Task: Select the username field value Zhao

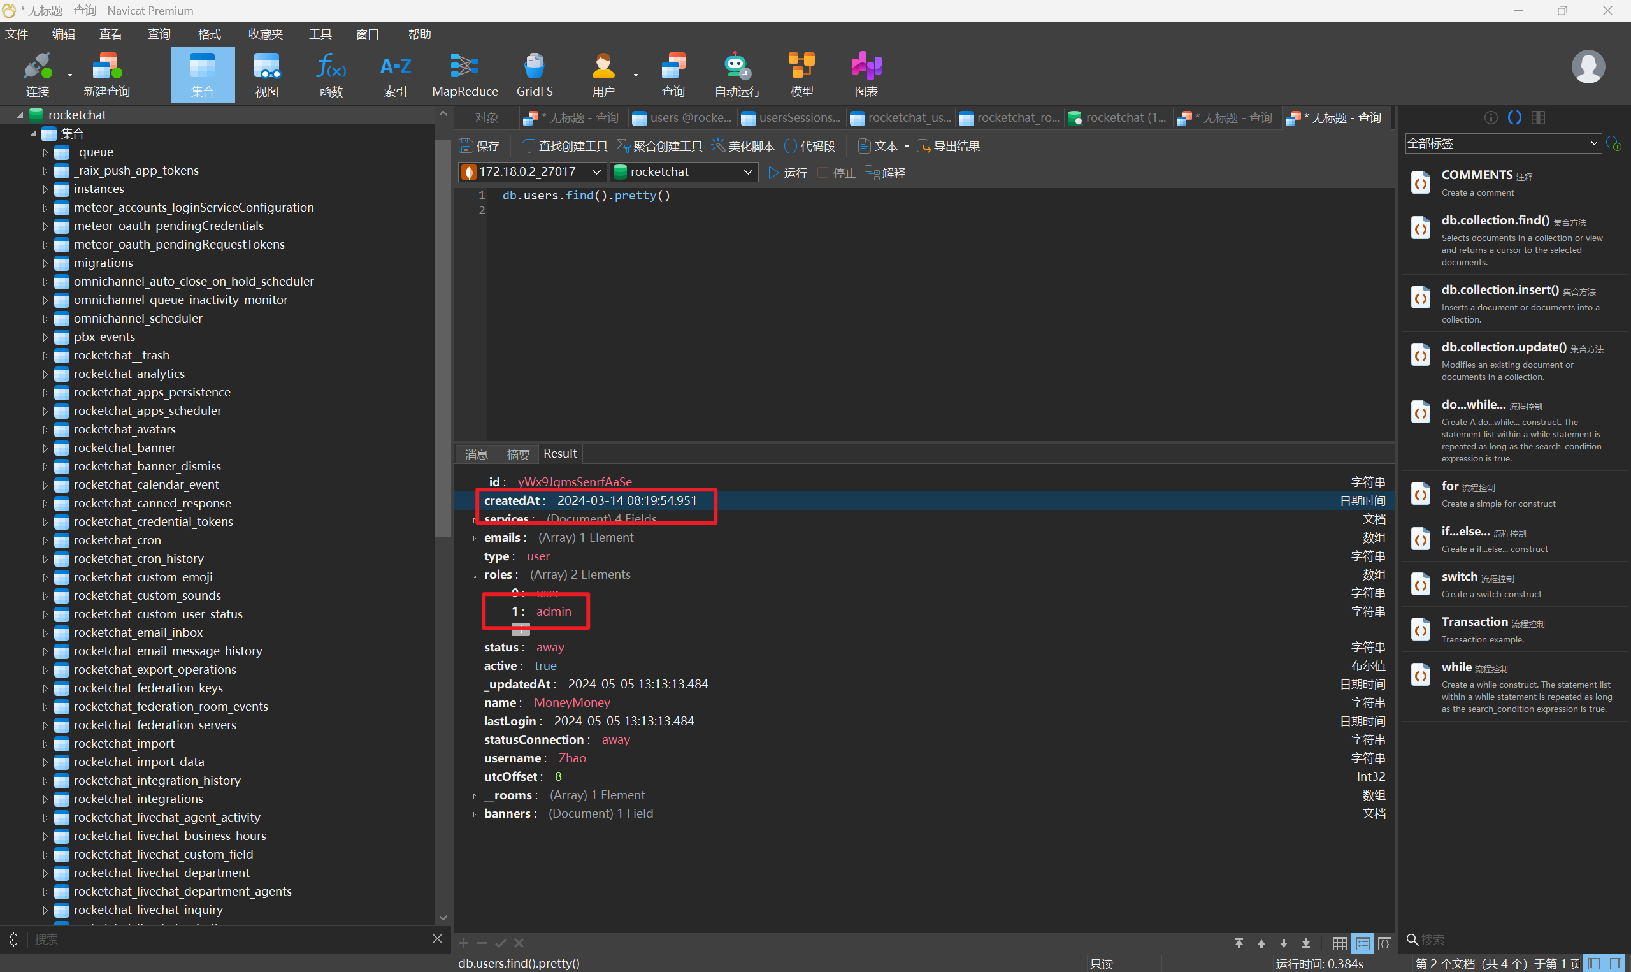Action: pos(572,758)
